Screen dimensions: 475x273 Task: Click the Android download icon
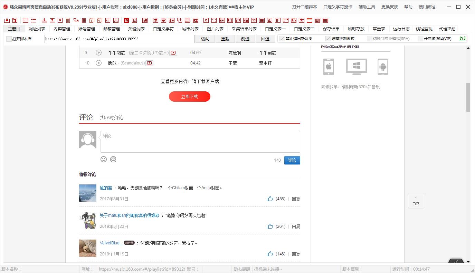click(383, 67)
